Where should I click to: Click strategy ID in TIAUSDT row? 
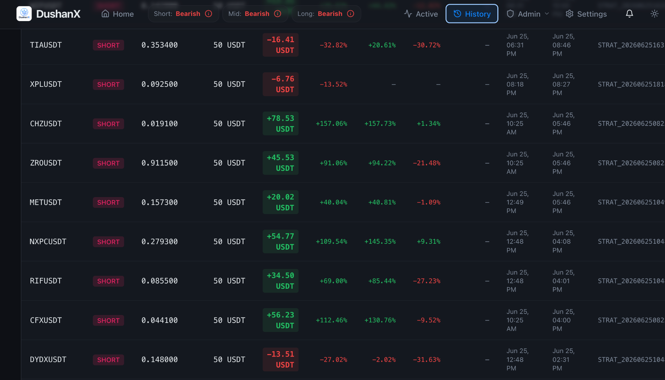[631, 45]
